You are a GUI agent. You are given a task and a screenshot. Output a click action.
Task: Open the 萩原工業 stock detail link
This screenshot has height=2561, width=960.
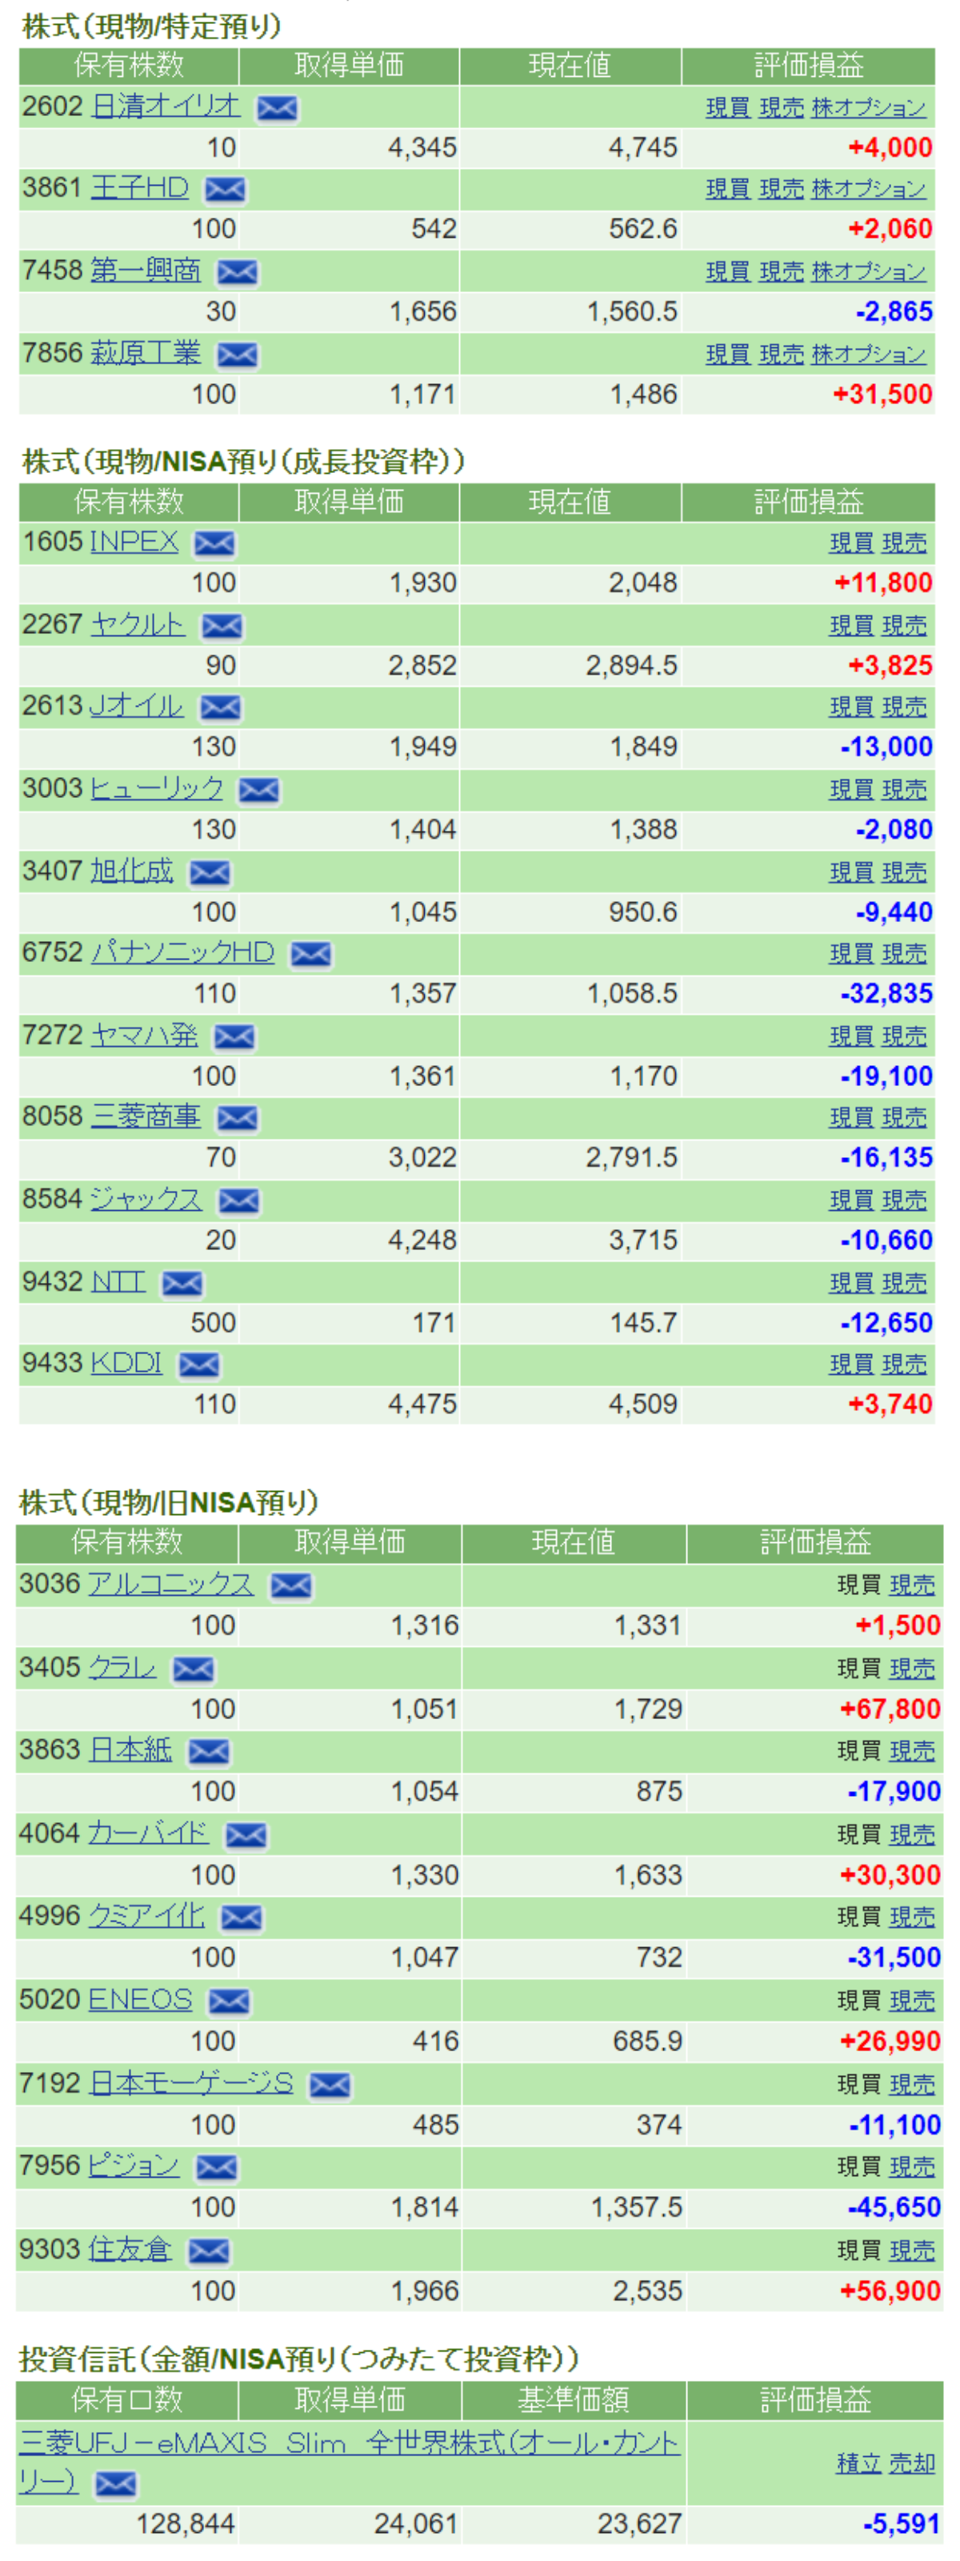click(x=145, y=353)
